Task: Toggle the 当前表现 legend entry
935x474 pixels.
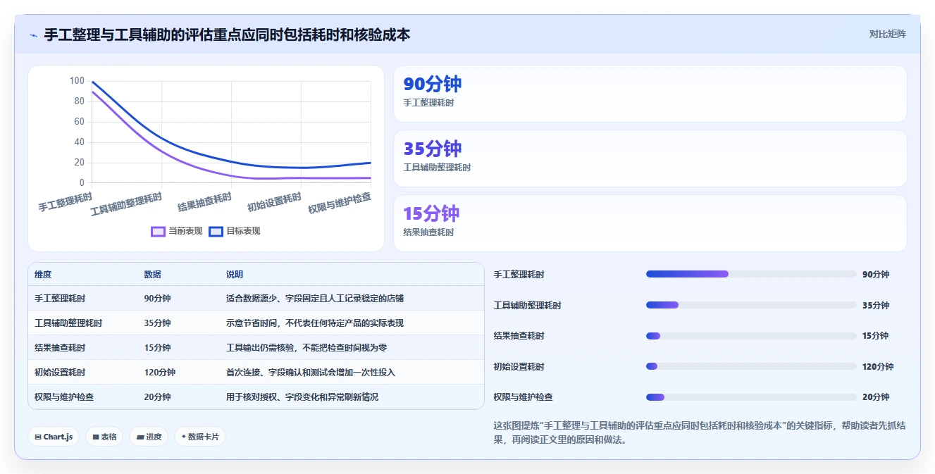Action: 177,231
